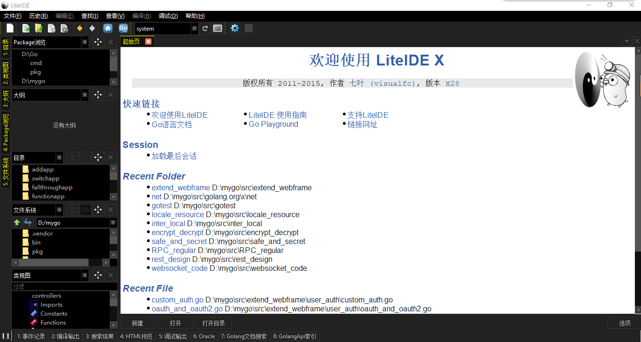Click the move icon in 文件系统 panel header

(x=97, y=210)
